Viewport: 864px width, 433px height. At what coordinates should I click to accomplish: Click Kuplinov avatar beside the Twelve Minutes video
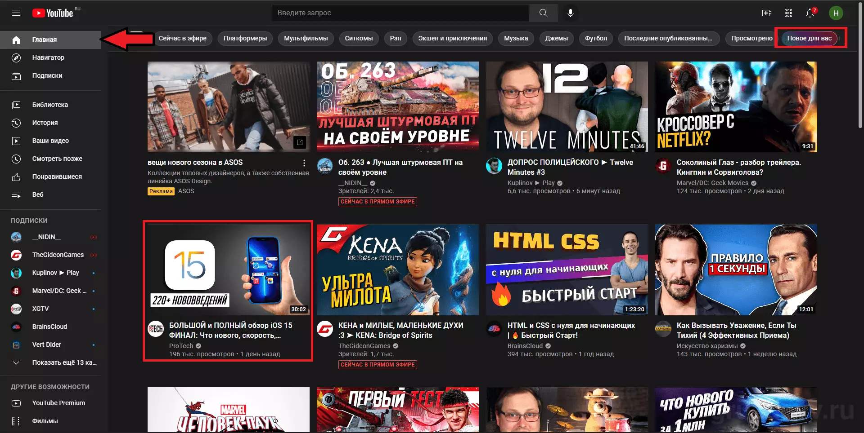pyautogui.click(x=494, y=166)
